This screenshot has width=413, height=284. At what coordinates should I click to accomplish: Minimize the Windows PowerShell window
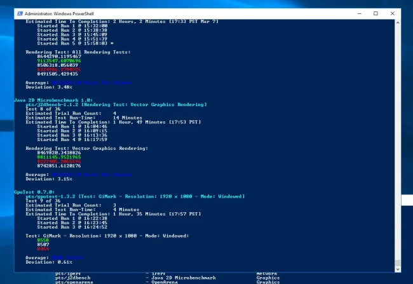coord(359,13)
